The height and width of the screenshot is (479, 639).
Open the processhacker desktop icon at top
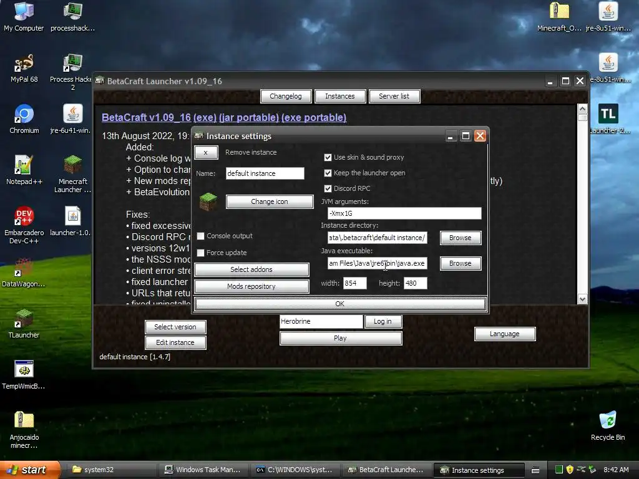[72, 17]
